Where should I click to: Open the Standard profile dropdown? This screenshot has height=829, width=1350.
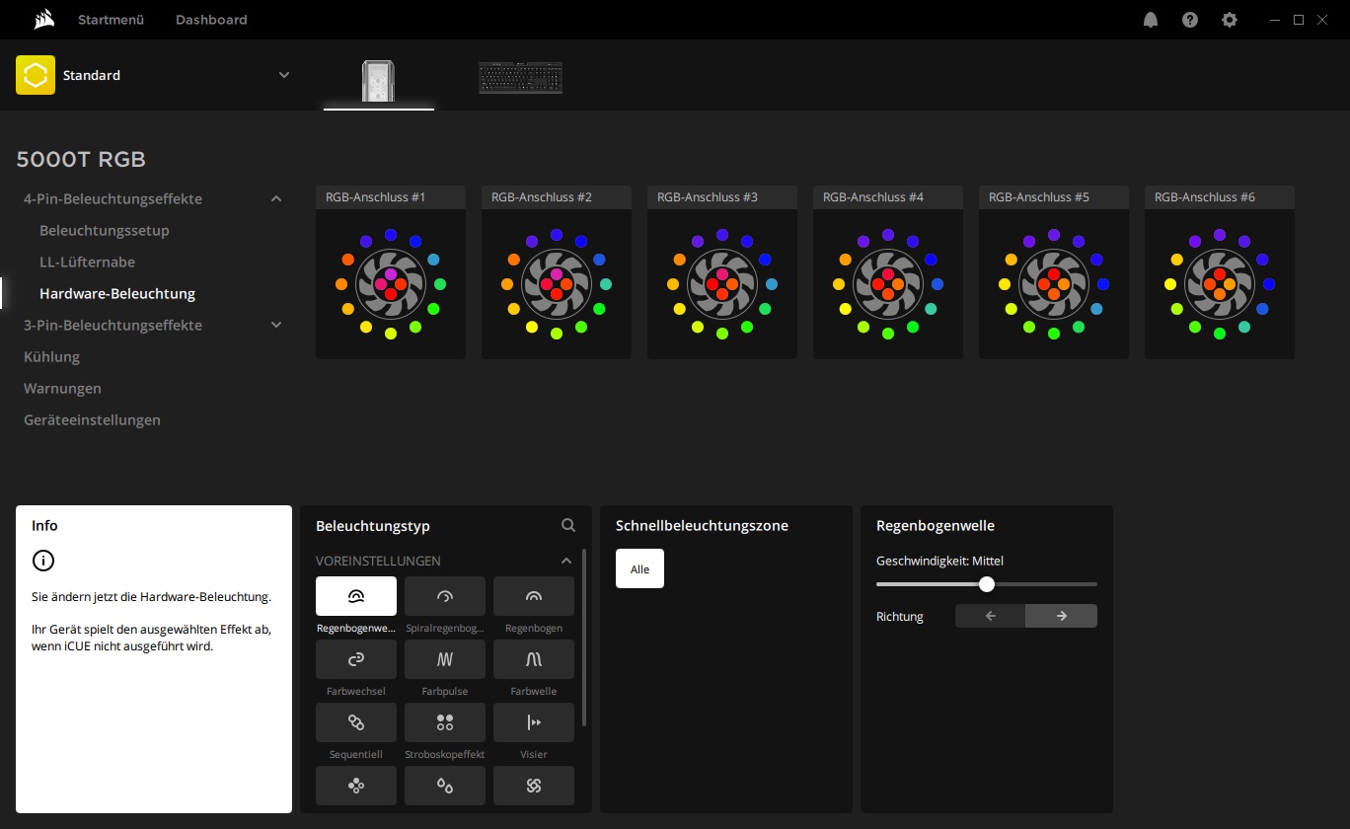pos(284,75)
